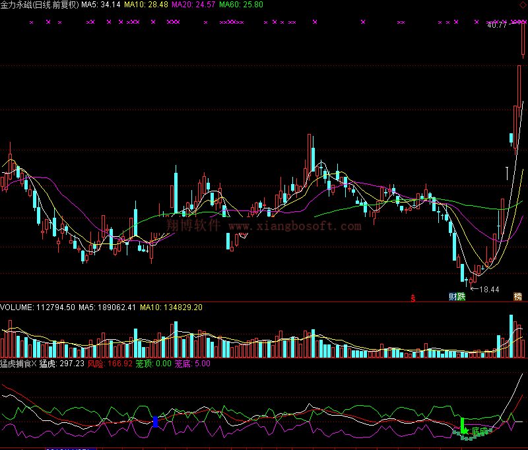Viewport: 528px width, 450px height.
Task: Click the 猛虎: 297.23 value
Action: click(x=61, y=364)
